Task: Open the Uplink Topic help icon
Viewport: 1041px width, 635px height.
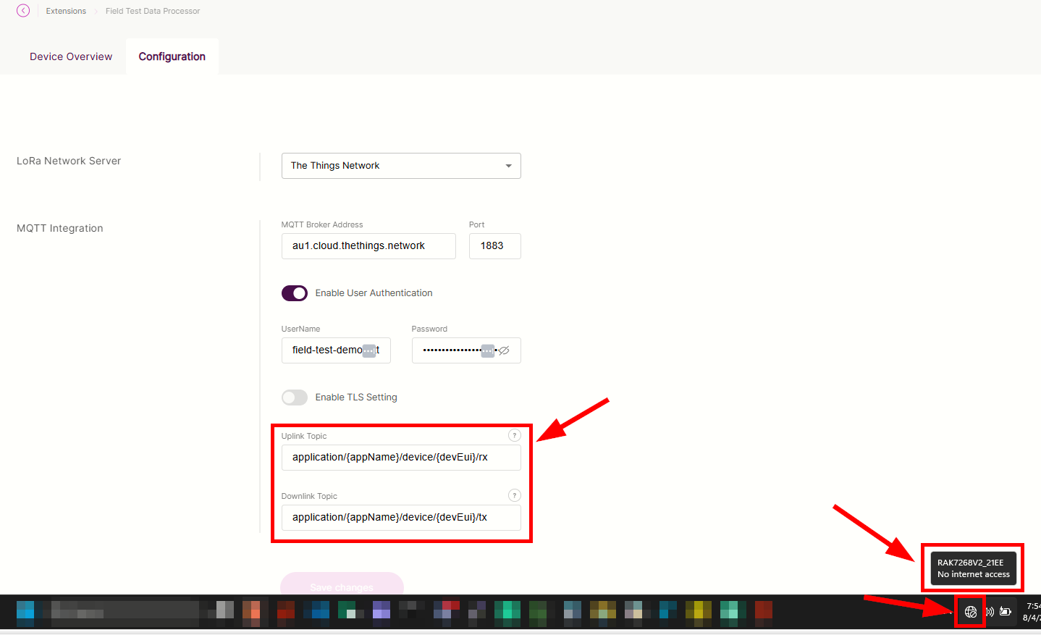Action: coord(514,435)
